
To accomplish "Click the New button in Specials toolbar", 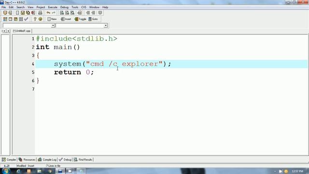I will click(52, 19).
